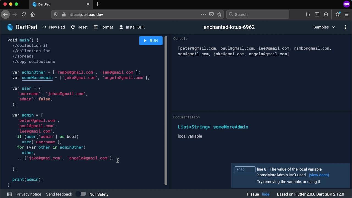352x198 pixels.
Task: Format the Dart code
Action: coord(103,27)
